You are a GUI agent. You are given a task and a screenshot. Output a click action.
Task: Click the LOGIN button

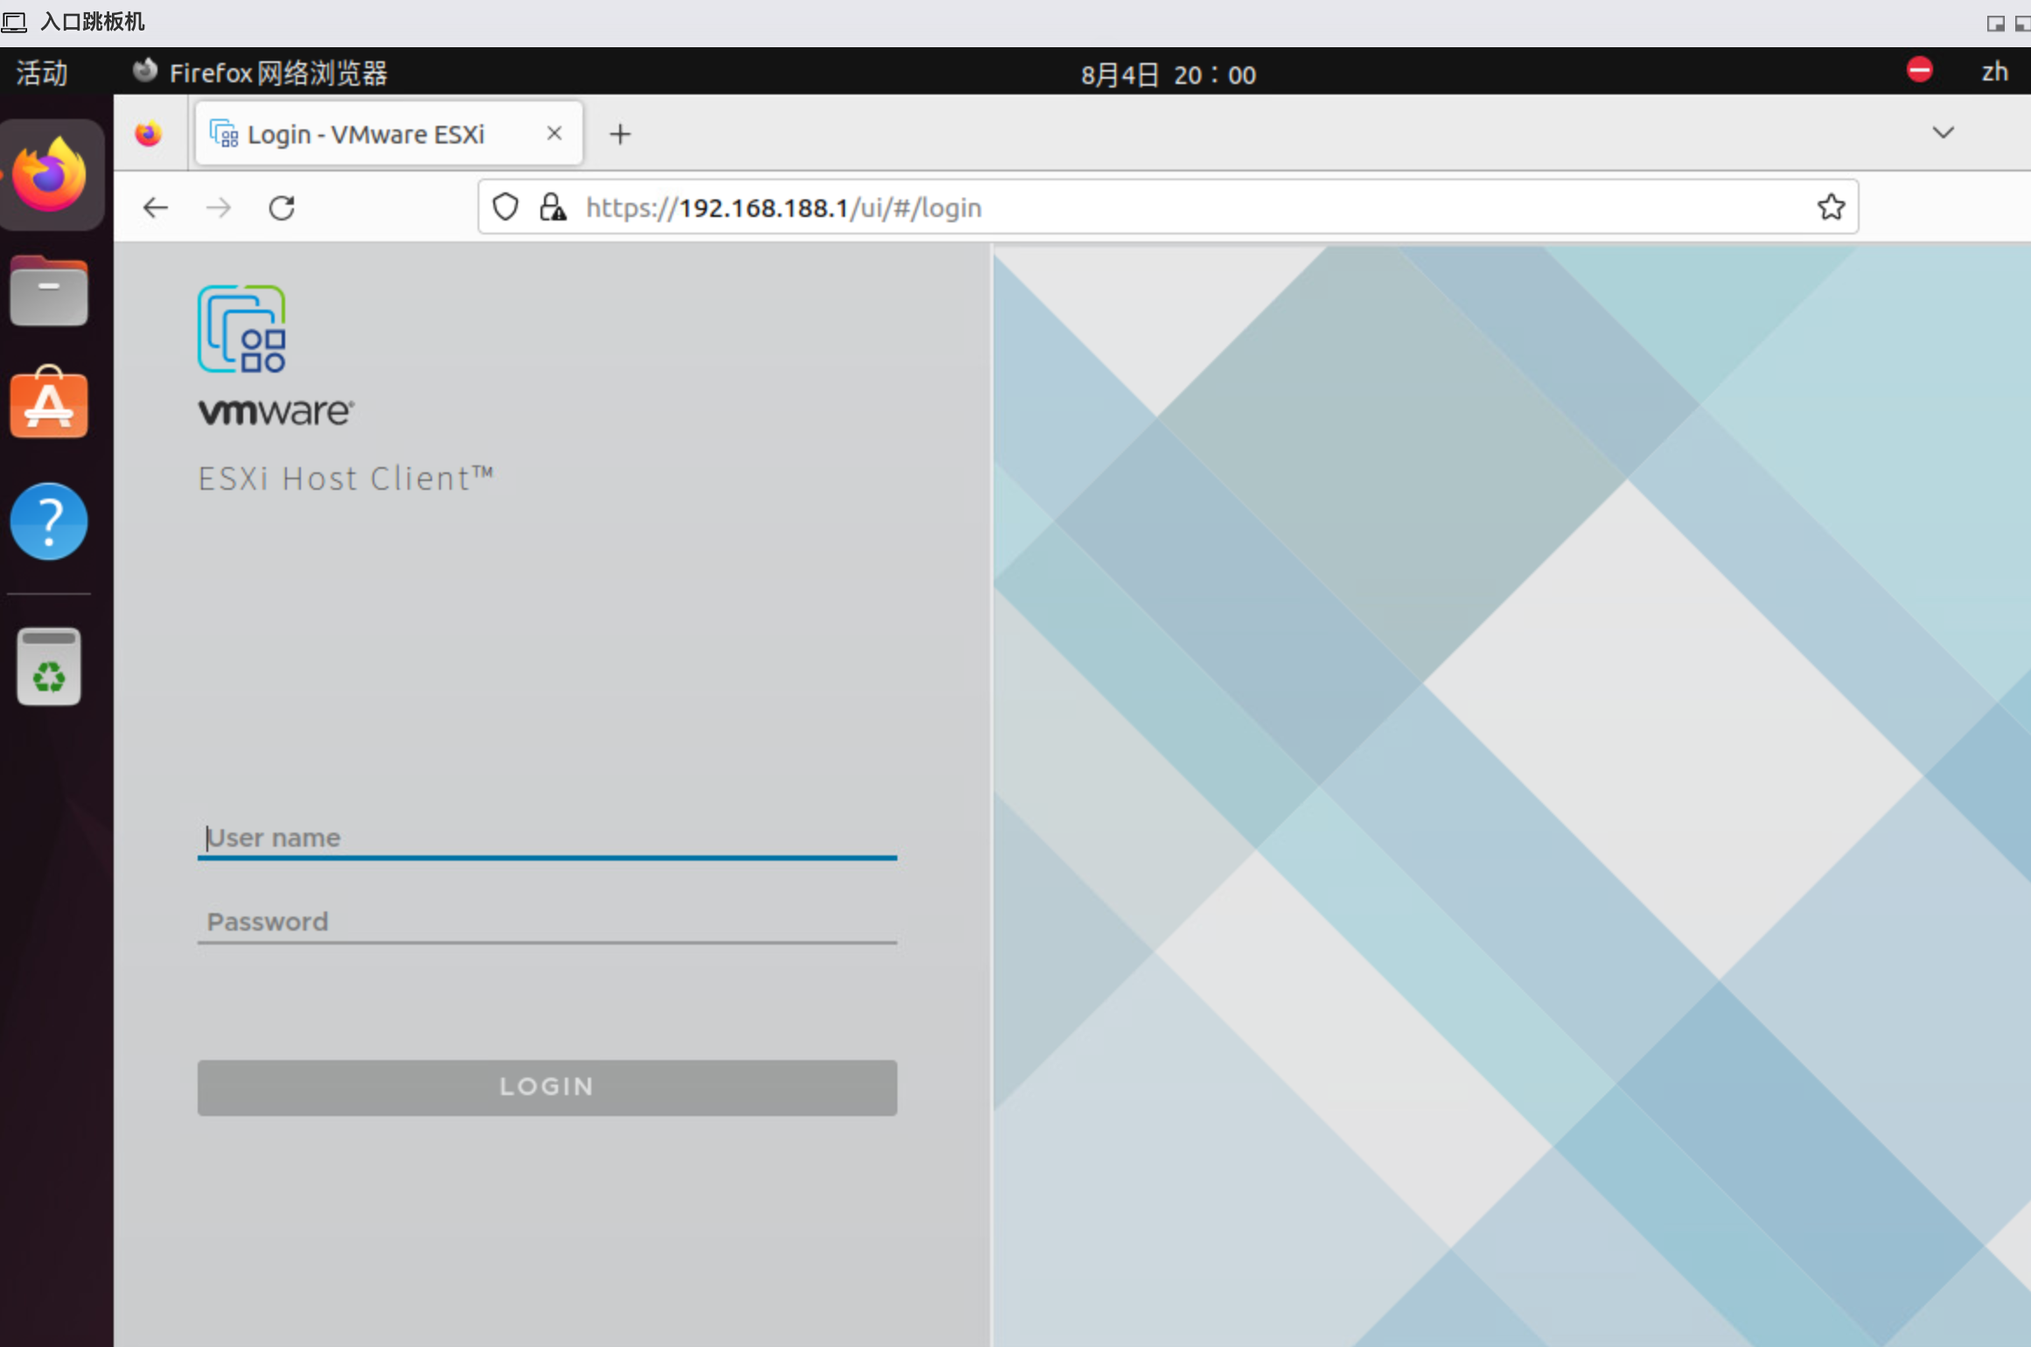point(548,1087)
